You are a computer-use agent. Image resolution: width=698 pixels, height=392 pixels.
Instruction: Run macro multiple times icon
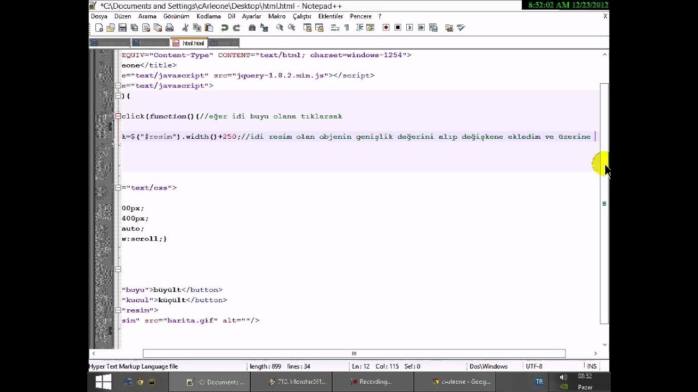(420, 27)
